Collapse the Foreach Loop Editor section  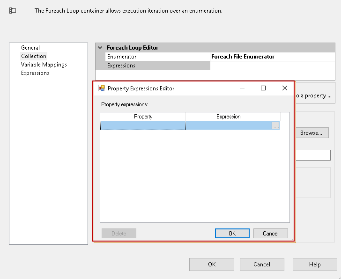(x=100, y=48)
